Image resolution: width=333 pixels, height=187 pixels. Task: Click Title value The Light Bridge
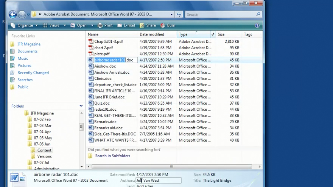[x=217, y=181]
